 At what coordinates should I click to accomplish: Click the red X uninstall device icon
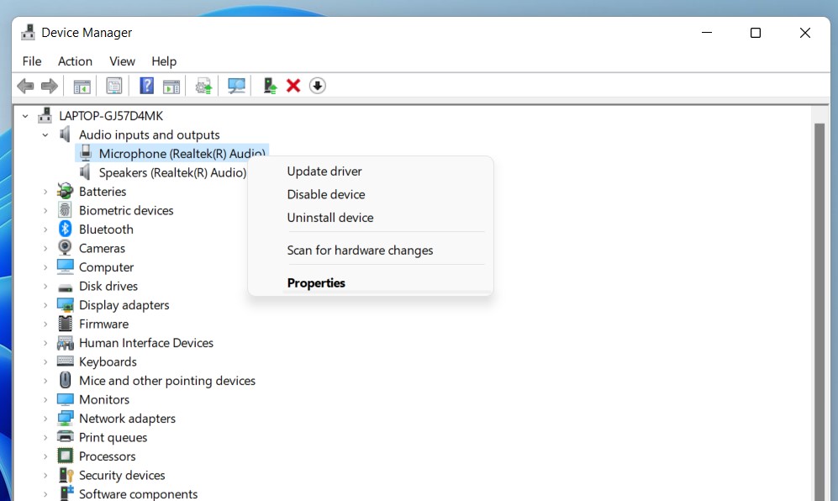tap(293, 86)
